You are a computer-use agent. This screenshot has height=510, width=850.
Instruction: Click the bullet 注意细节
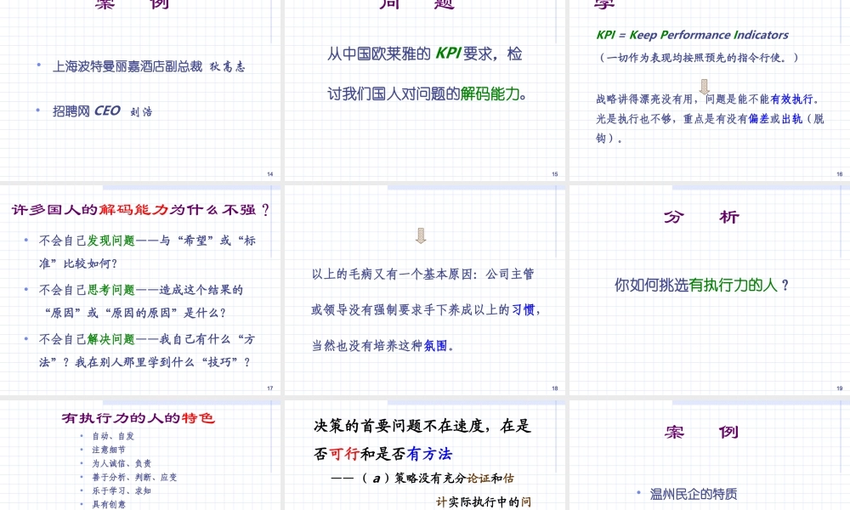click(x=109, y=450)
